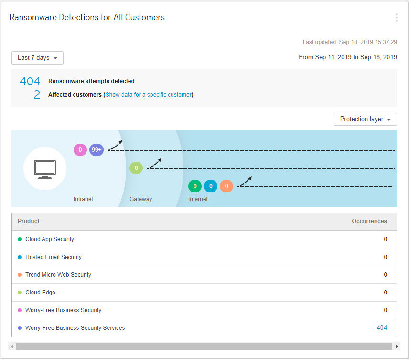The image size is (409, 361).
Task: Open Show data for a specific customer link
Action: click(x=148, y=95)
